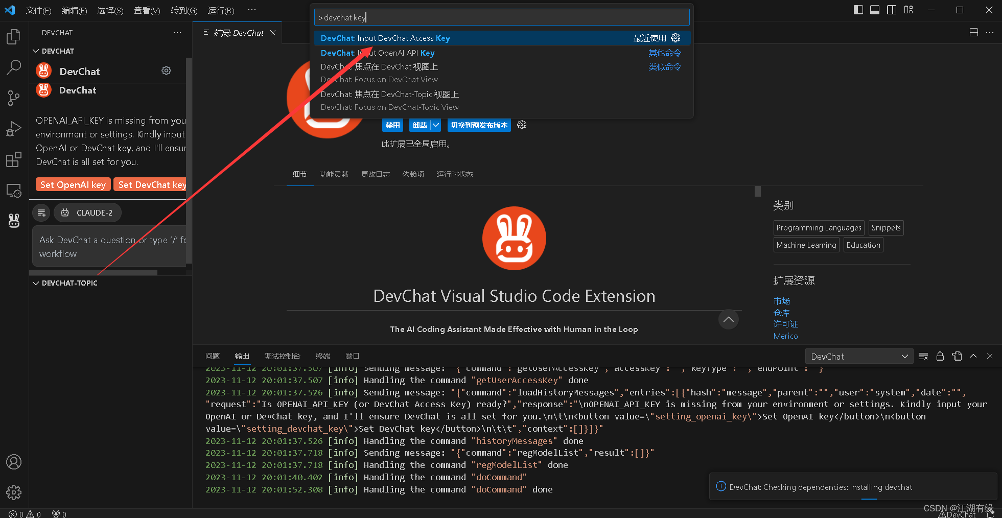Open the CLAUDE-2 model selector
Image resolution: width=1002 pixels, height=518 pixels.
87,213
